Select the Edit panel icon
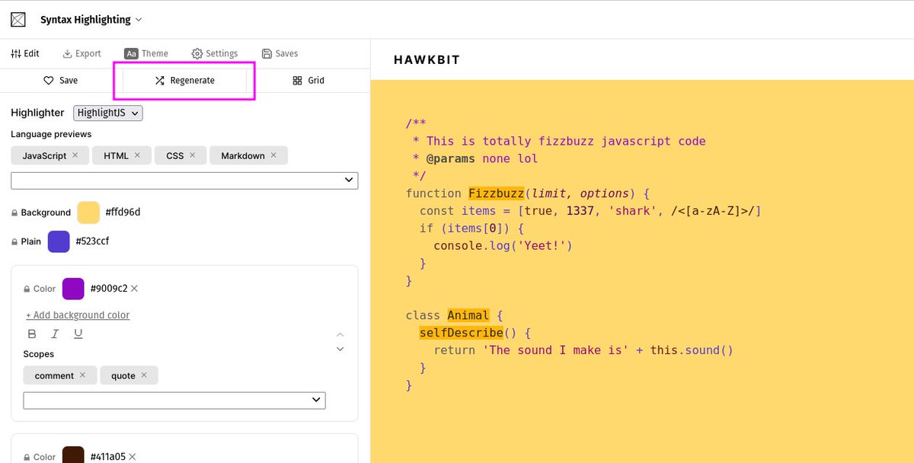914x463 pixels. [x=16, y=53]
